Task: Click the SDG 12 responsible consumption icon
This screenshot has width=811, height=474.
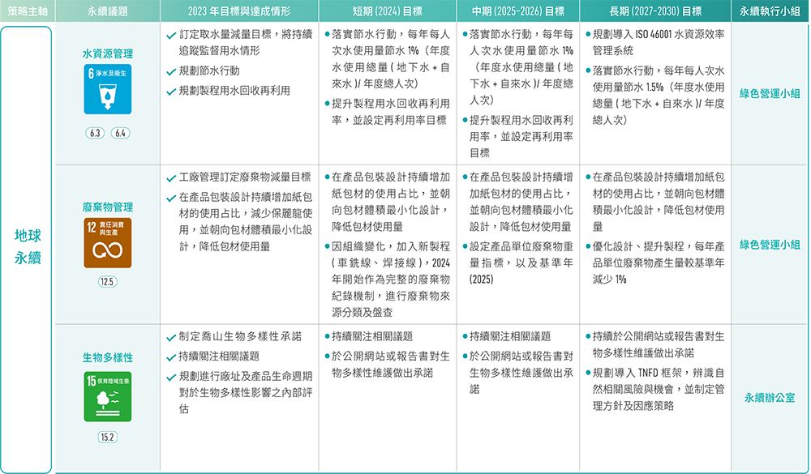Action: click(x=108, y=241)
